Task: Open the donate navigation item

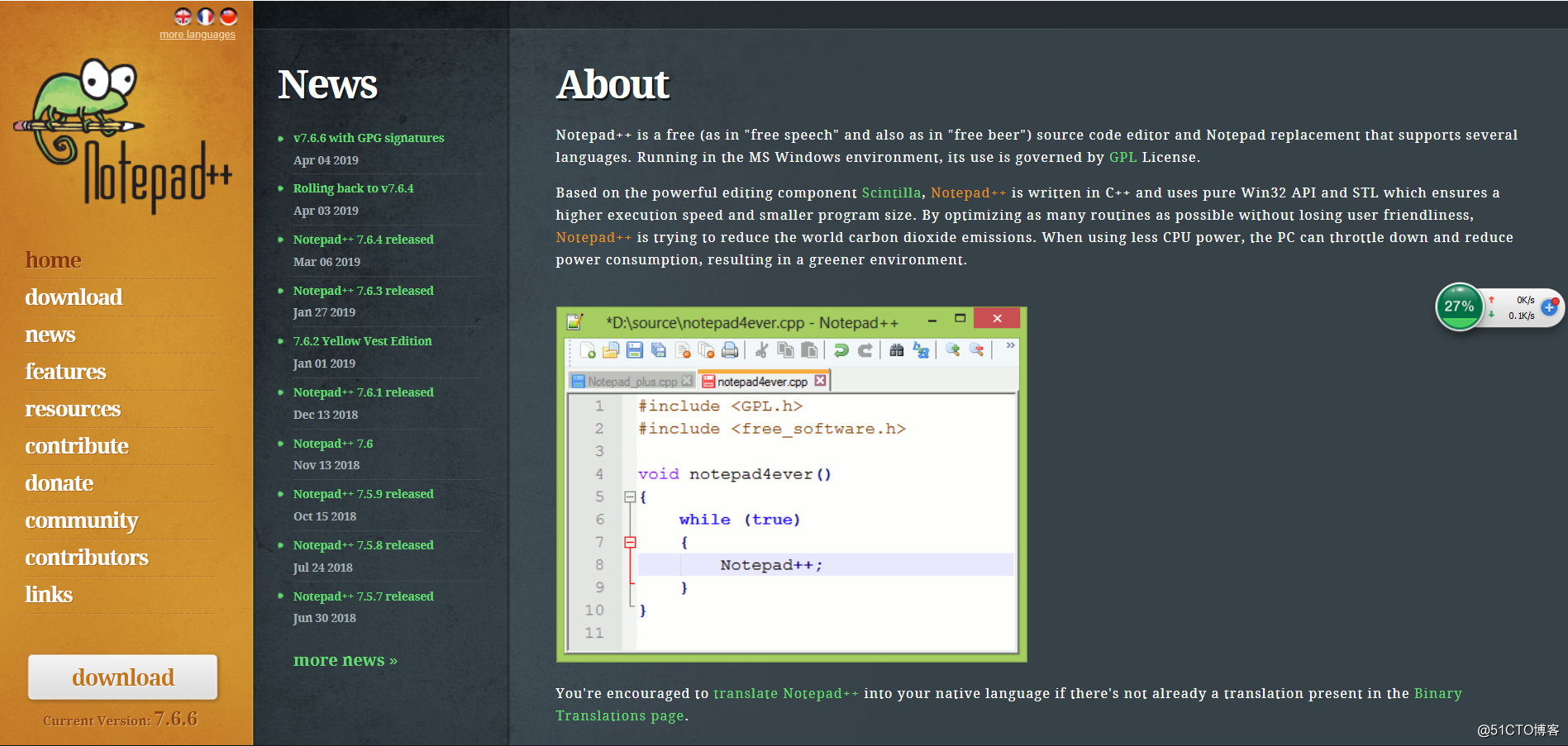Action: click(59, 483)
